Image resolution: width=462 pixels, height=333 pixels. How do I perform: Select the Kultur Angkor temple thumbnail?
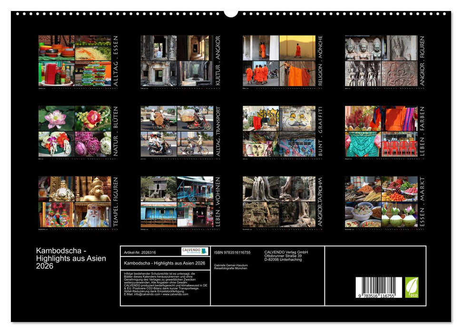(177, 60)
